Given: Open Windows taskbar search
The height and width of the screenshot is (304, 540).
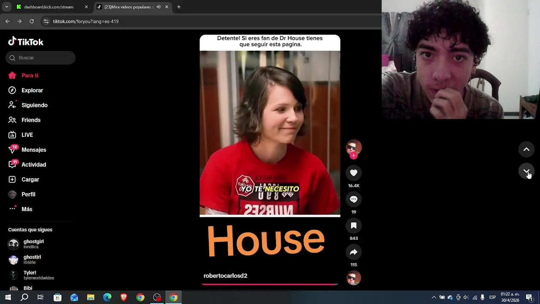Looking at the screenshot, I should [24, 297].
